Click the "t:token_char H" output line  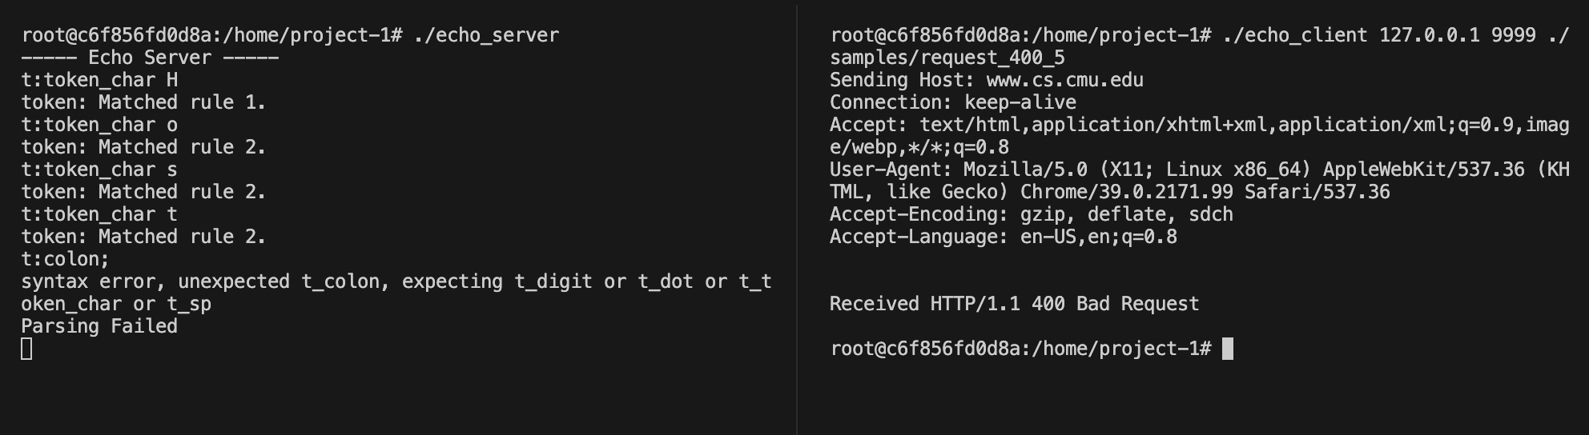click(x=99, y=80)
